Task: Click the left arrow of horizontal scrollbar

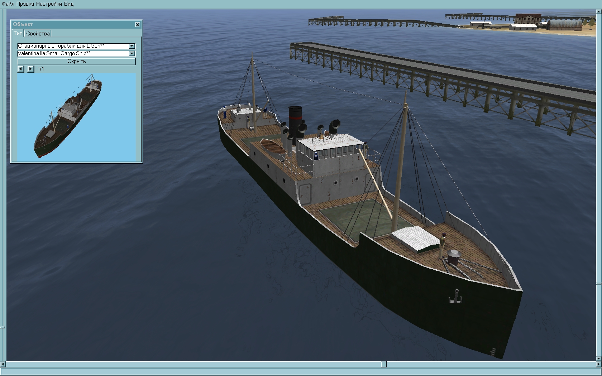Action: 3,364
